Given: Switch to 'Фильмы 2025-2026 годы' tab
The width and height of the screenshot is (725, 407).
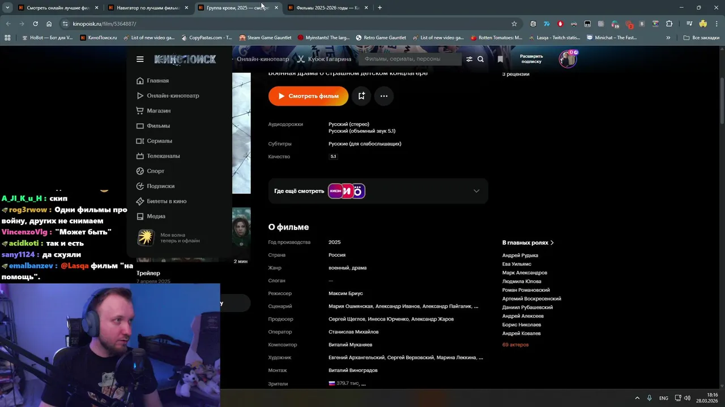Looking at the screenshot, I should 328,7.
